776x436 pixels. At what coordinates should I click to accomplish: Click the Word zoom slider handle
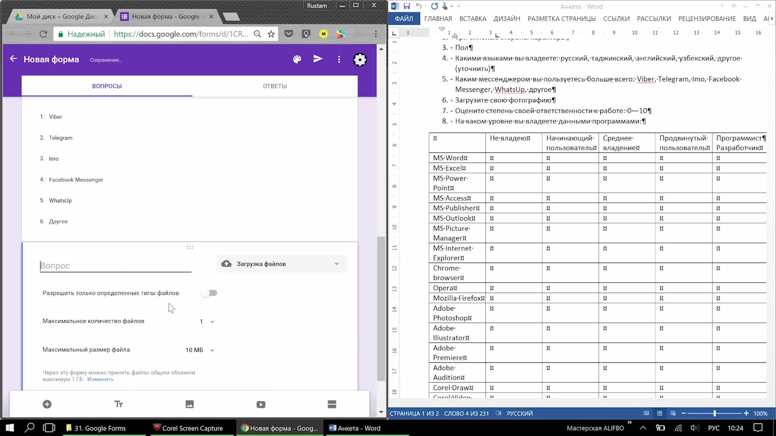coord(715,413)
